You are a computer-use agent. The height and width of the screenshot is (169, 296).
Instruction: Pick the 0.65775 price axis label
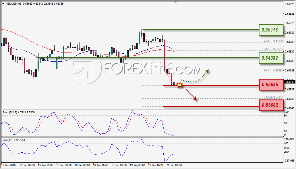(x=289, y=4)
